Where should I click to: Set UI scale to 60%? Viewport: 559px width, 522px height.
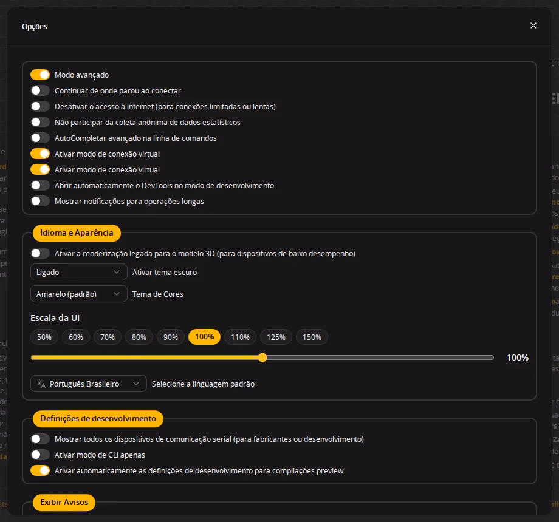pyautogui.click(x=76, y=337)
